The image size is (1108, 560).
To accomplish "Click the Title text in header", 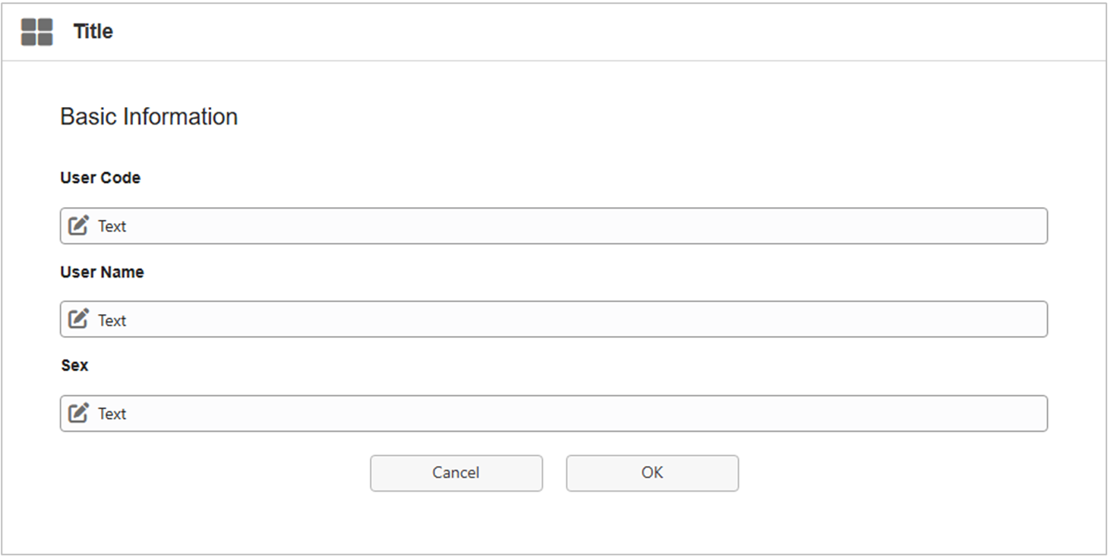I will (x=93, y=32).
